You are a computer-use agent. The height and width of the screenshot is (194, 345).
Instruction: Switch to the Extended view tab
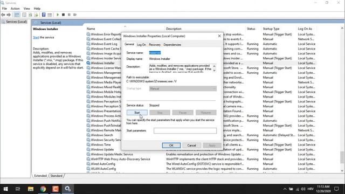tap(40, 176)
